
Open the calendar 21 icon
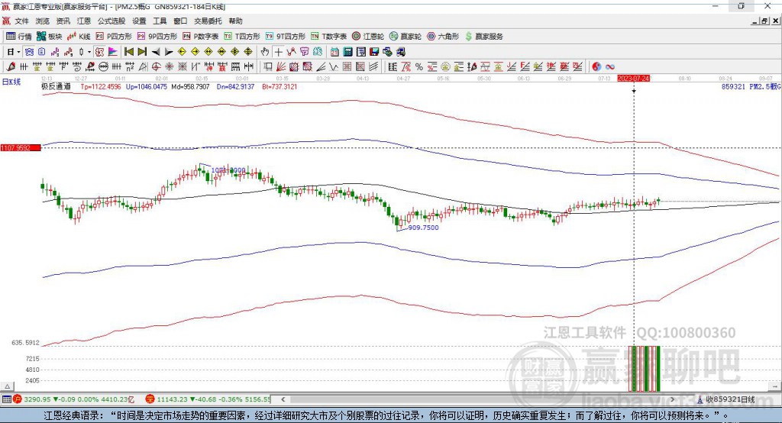(x=334, y=52)
